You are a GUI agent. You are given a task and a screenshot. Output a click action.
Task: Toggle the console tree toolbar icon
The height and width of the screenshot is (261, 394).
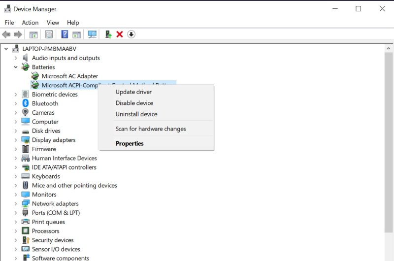point(33,34)
